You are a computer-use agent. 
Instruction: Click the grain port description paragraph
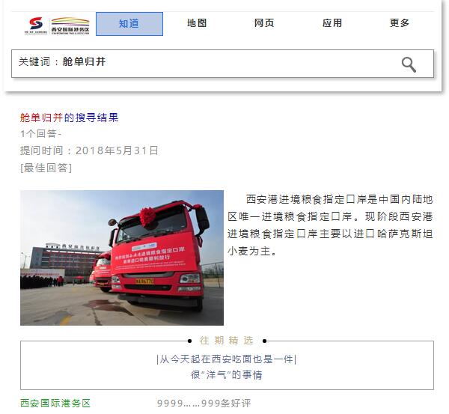coord(330,225)
